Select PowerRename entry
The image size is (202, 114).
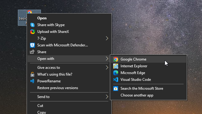click(69, 81)
